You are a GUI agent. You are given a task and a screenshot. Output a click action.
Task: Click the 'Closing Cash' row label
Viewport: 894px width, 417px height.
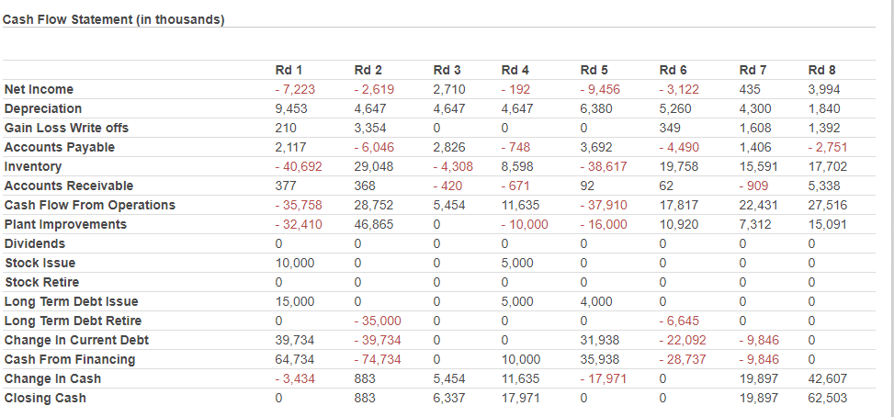pos(45,399)
